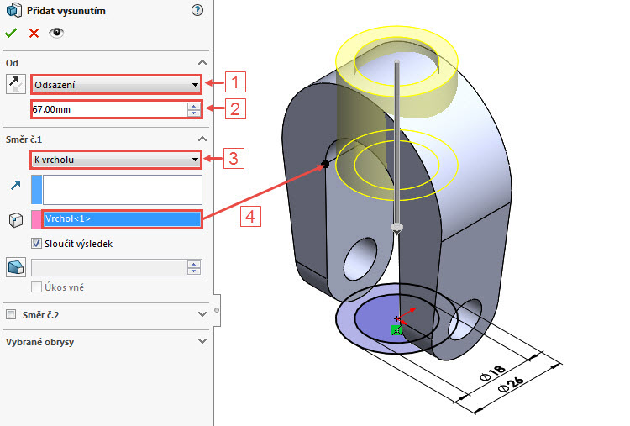Open the Odsazení start condition dropdown
The height and width of the screenshot is (426, 630).
[116, 85]
